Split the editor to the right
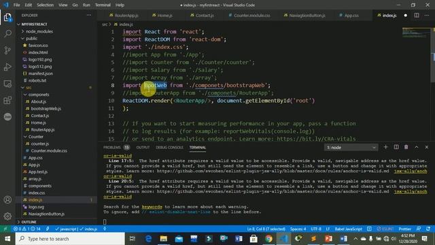Viewport: 435px width, 245px height. 417,15
